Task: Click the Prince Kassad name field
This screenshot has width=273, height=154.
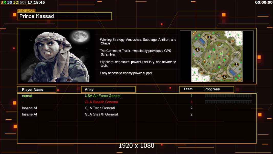Action: click(x=65, y=16)
